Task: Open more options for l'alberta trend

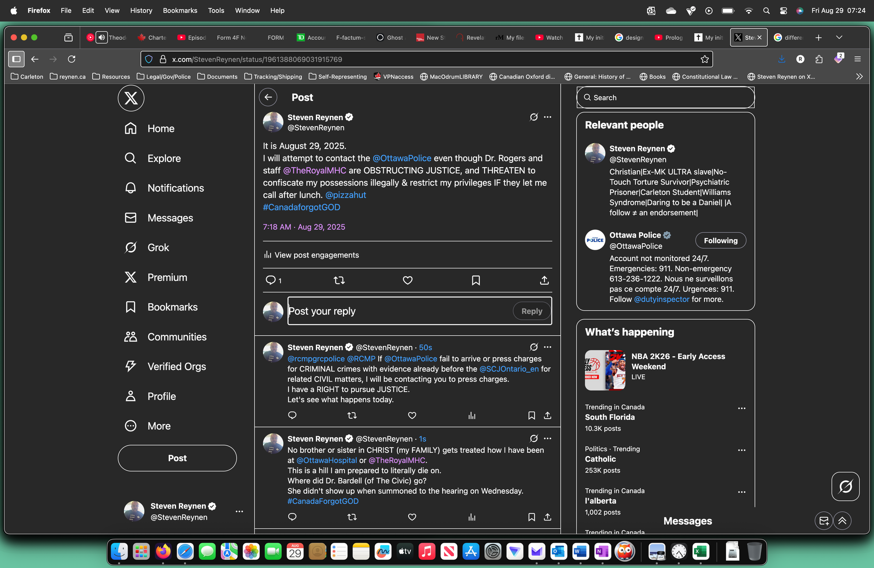Action: point(742,492)
